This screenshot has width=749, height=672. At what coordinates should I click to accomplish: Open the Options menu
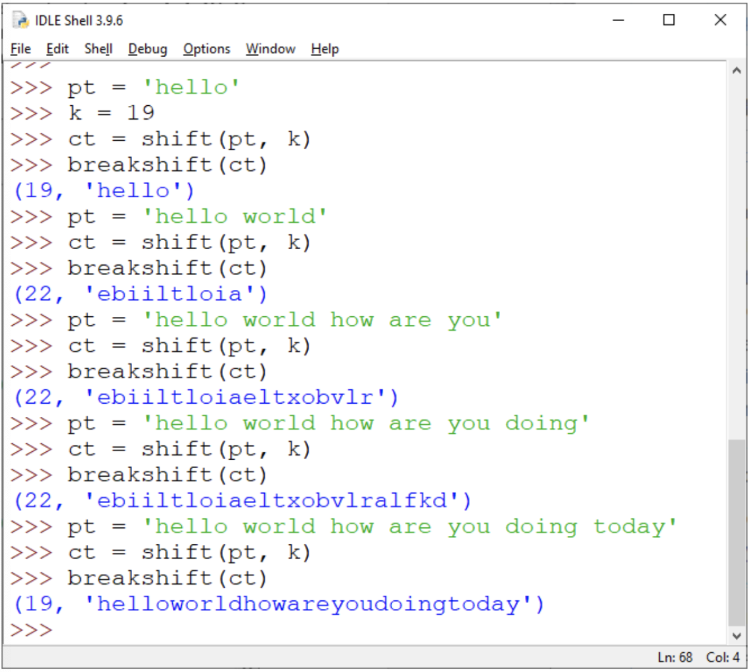206,49
